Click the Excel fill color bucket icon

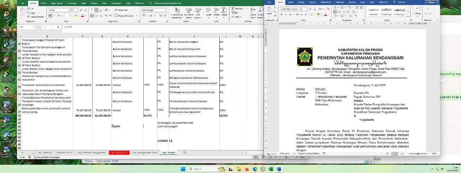click(76, 16)
